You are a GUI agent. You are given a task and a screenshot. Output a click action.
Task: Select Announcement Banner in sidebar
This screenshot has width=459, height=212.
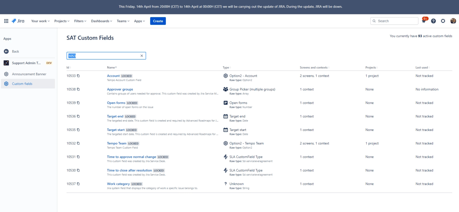29,74
